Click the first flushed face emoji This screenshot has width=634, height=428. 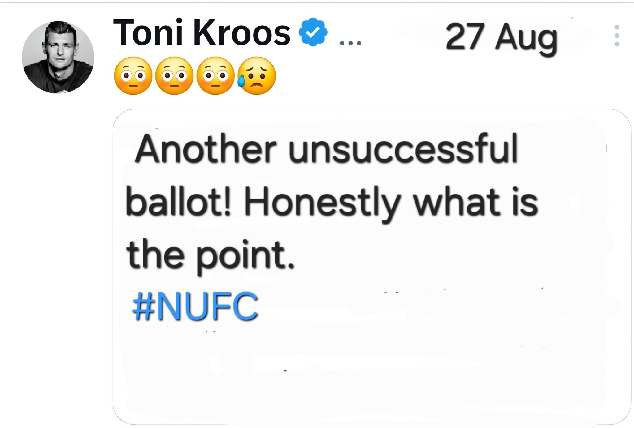click(x=133, y=76)
